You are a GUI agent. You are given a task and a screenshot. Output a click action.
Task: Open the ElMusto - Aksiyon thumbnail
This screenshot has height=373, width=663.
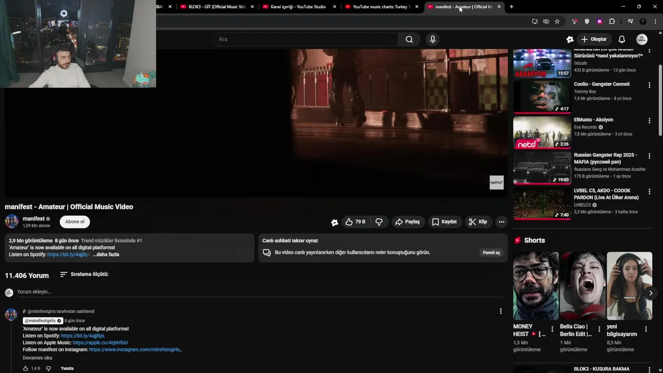click(x=542, y=132)
